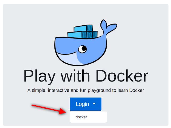Viewport: 171px width, 128px height.
Task: Choose the docker login option
Action: coord(88,117)
